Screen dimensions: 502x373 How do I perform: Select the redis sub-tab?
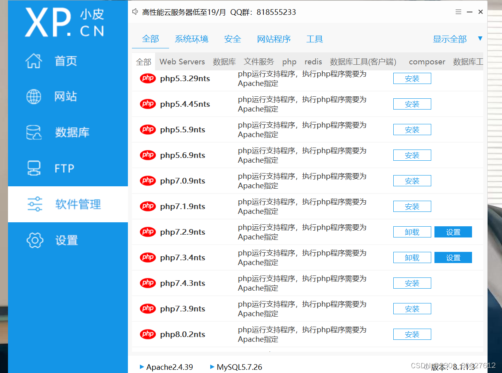coord(313,62)
